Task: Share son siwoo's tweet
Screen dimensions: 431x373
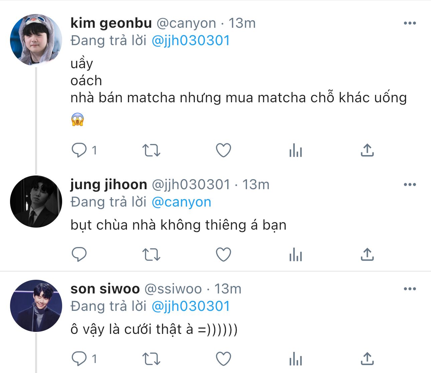Action: 367,359
